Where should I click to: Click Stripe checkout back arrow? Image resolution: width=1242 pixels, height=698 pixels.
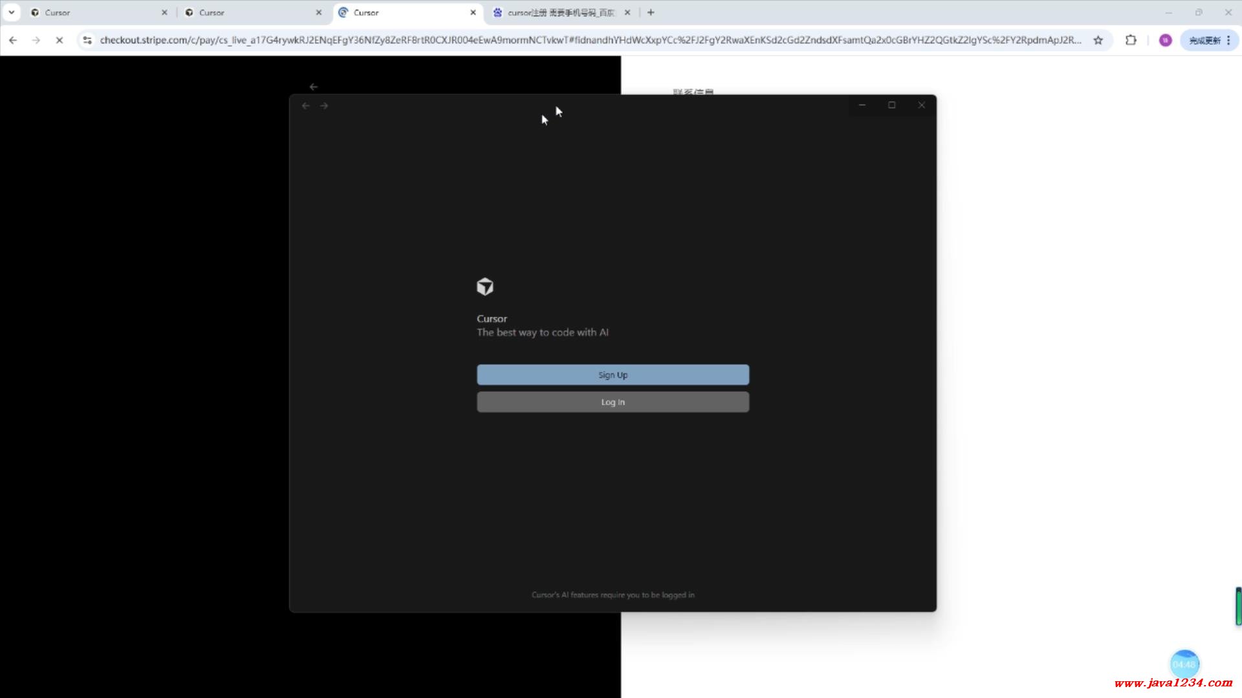click(x=314, y=87)
